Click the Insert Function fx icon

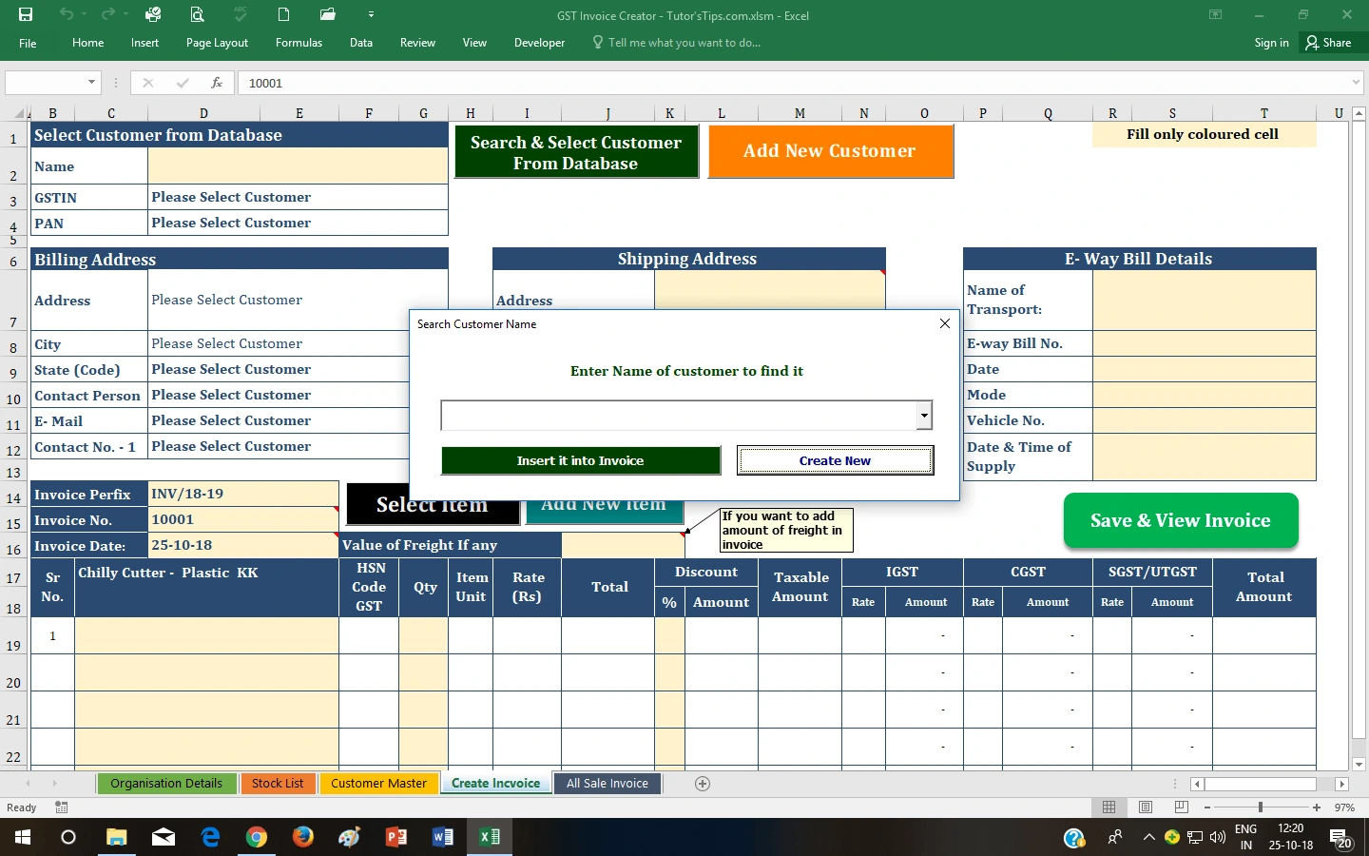(x=217, y=83)
